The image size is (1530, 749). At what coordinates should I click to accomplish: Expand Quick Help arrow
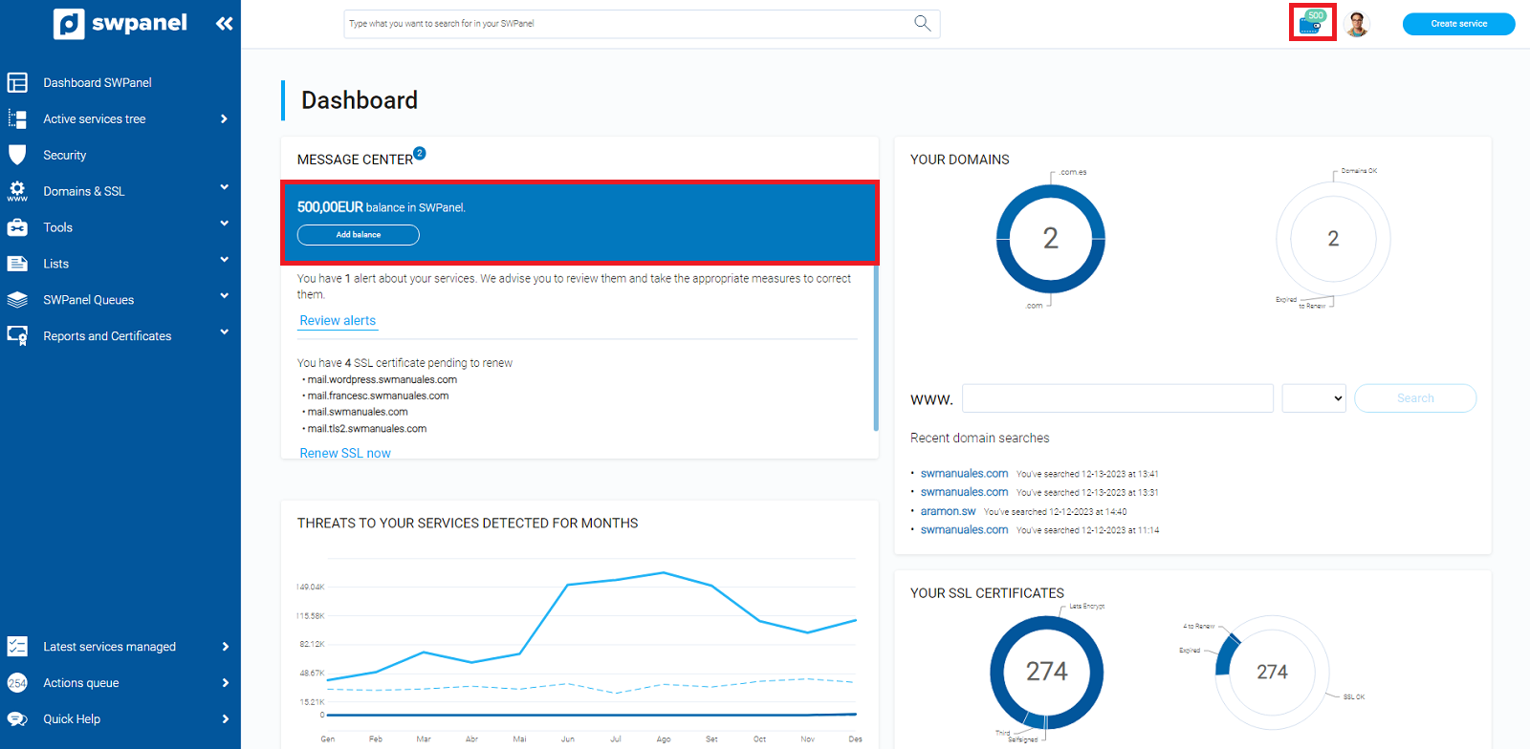pyautogui.click(x=225, y=719)
